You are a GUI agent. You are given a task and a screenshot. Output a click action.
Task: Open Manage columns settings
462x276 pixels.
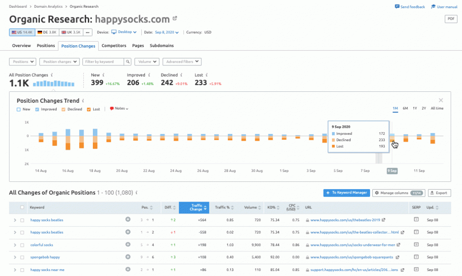[x=399, y=193]
